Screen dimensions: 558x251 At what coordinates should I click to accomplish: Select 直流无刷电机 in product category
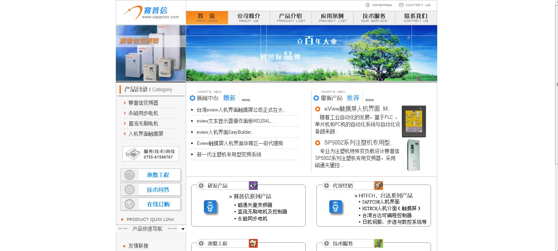(x=143, y=123)
